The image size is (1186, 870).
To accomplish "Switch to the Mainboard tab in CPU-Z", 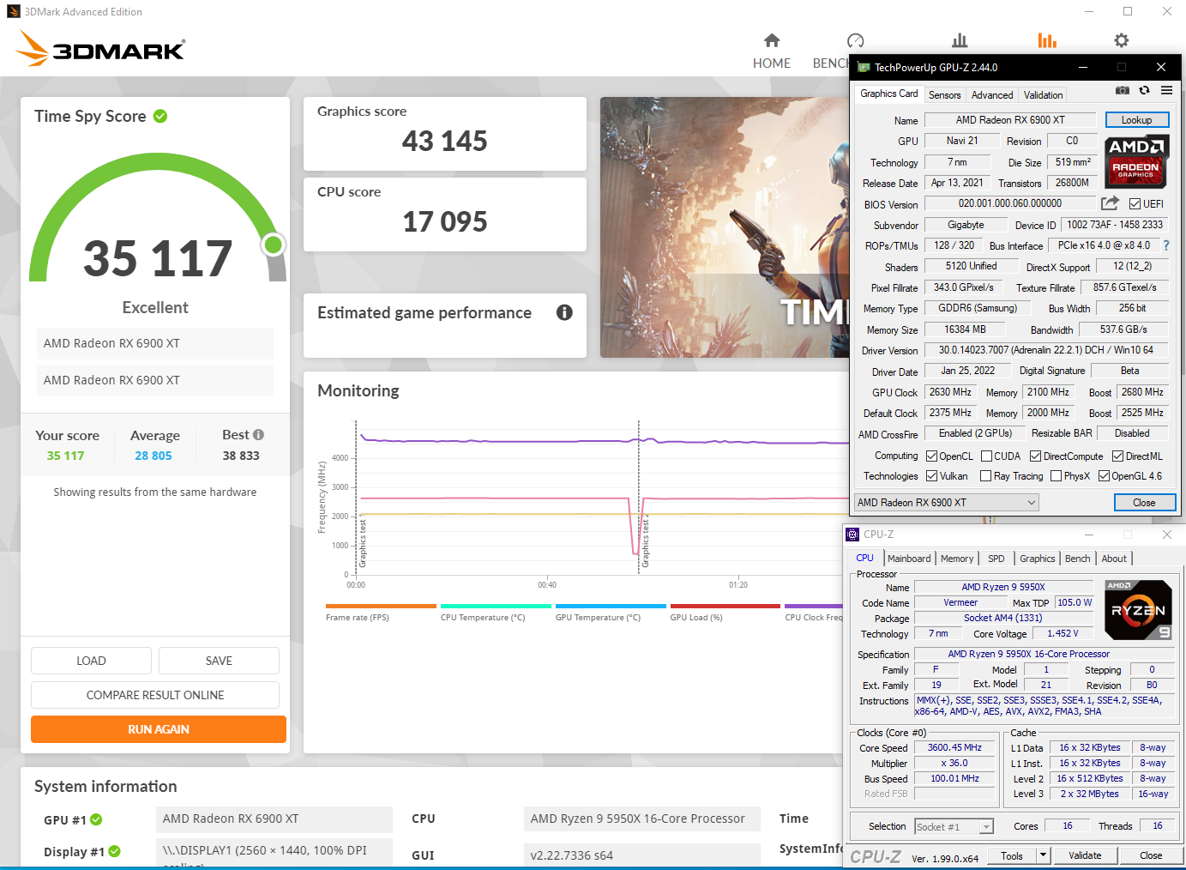I will [x=909, y=559].
